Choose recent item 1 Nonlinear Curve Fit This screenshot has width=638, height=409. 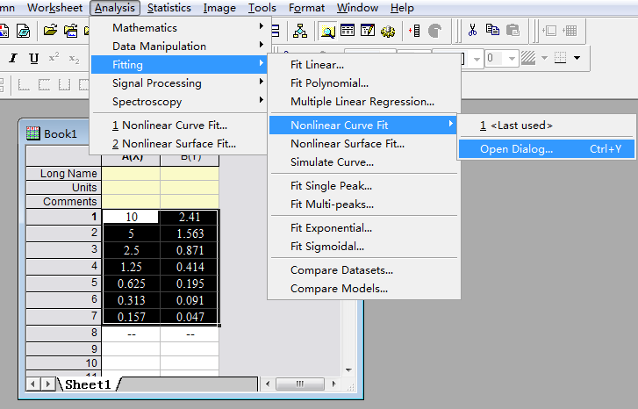[174, 125]
